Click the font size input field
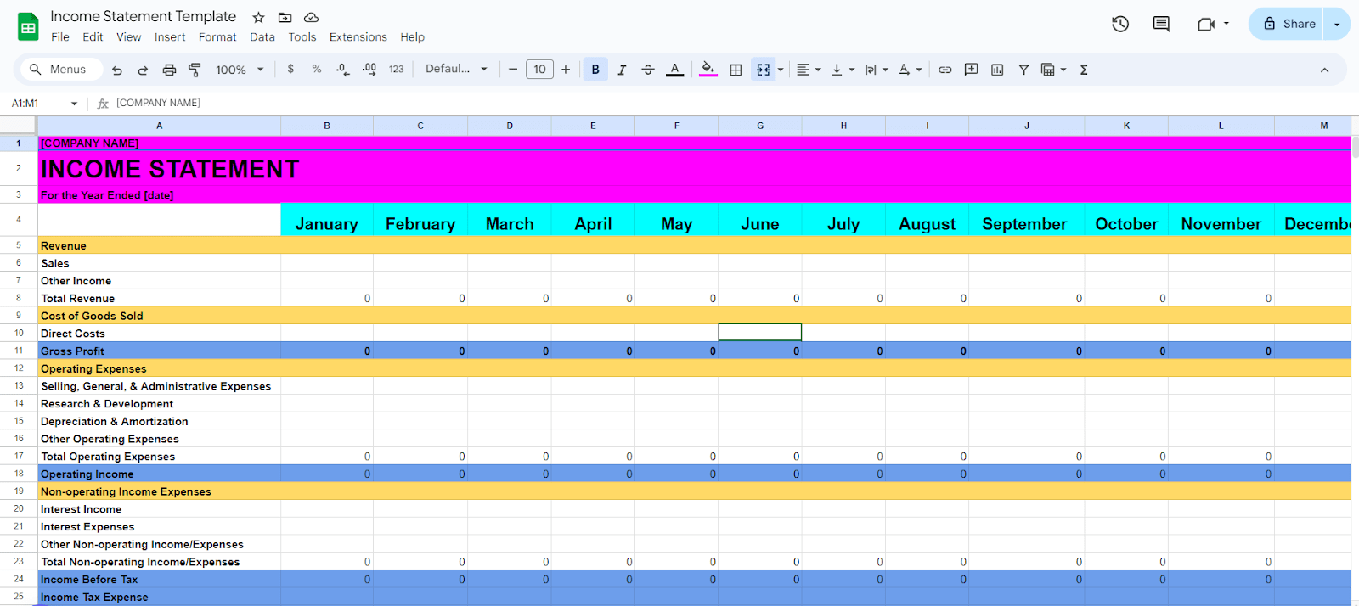This screenshot has height=606, width=1359. point(539,70)
